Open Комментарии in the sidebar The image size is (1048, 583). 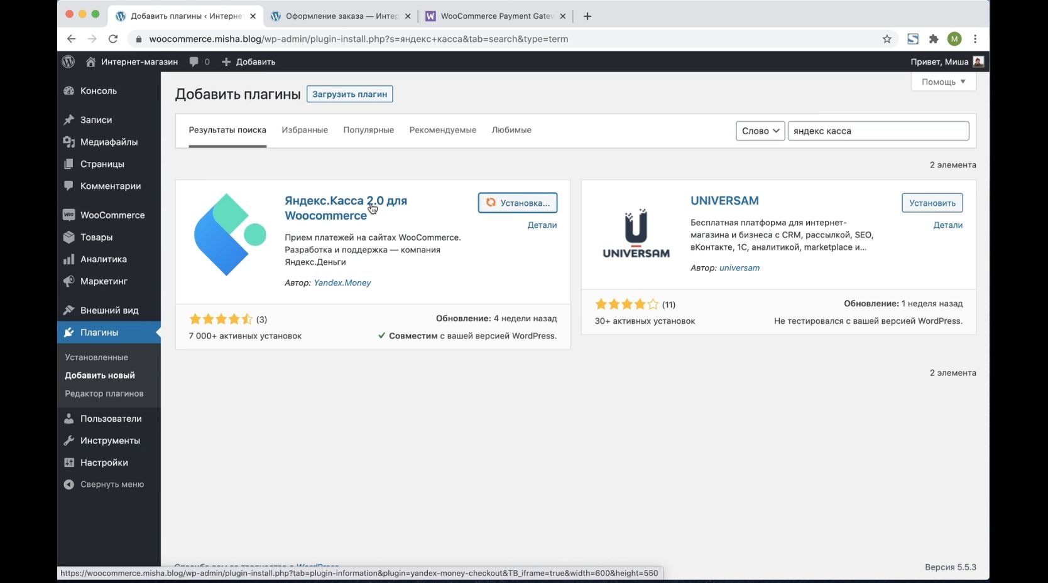(109, 186)
